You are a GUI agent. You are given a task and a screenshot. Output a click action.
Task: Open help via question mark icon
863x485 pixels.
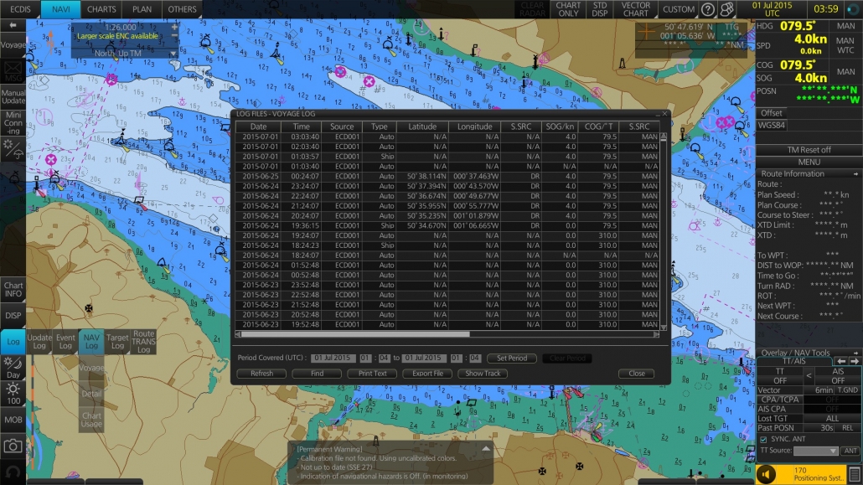[708, 9]
